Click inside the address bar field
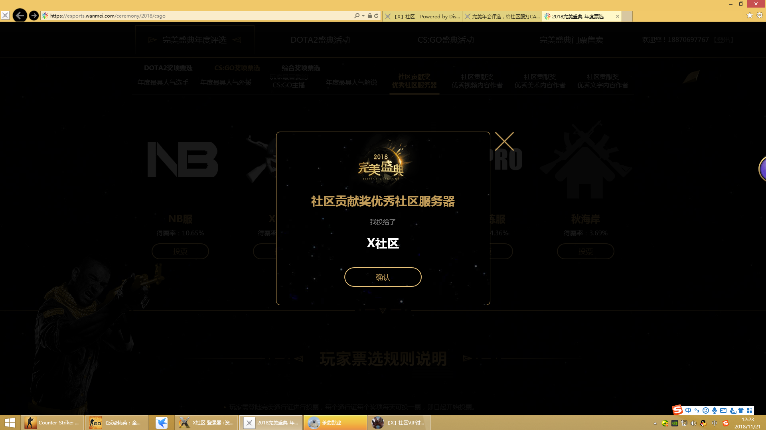This screenshot has width=766, height=430. pos(180,16)
